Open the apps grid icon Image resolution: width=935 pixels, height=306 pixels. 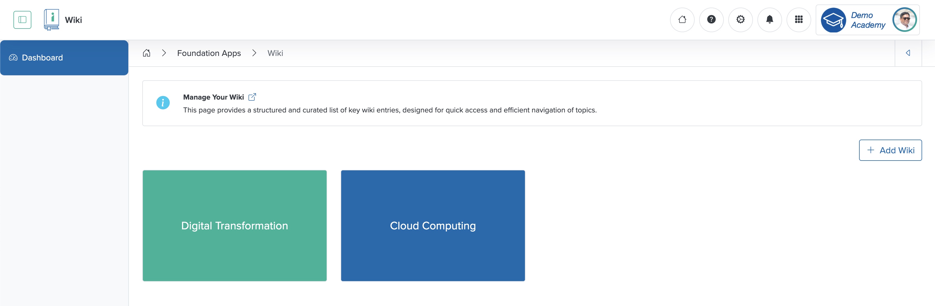799,20
